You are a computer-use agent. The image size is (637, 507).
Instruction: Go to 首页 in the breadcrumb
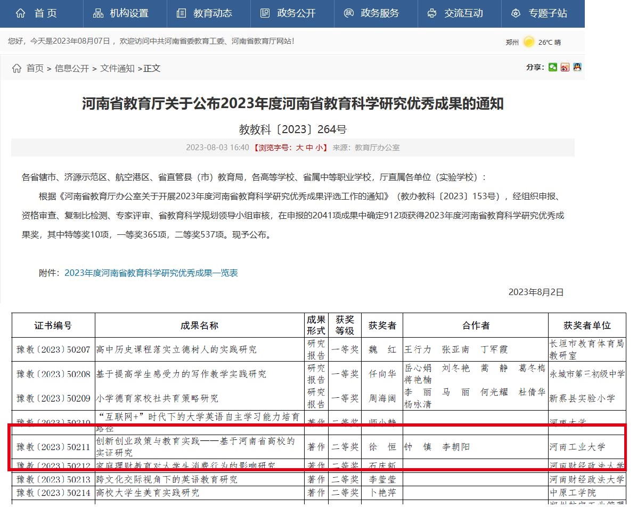click(35, 68)
